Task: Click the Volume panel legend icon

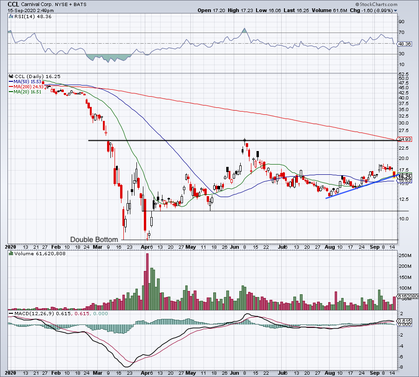Action: (11, 253)
